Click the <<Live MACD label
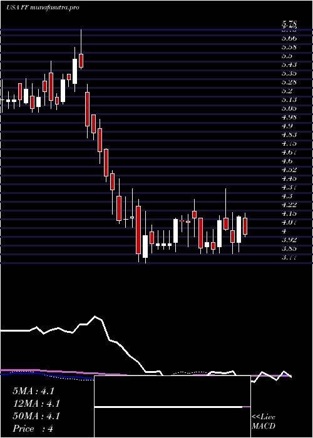Image resolution: width=313 pixels, height=438 pixels. point(264,422)
